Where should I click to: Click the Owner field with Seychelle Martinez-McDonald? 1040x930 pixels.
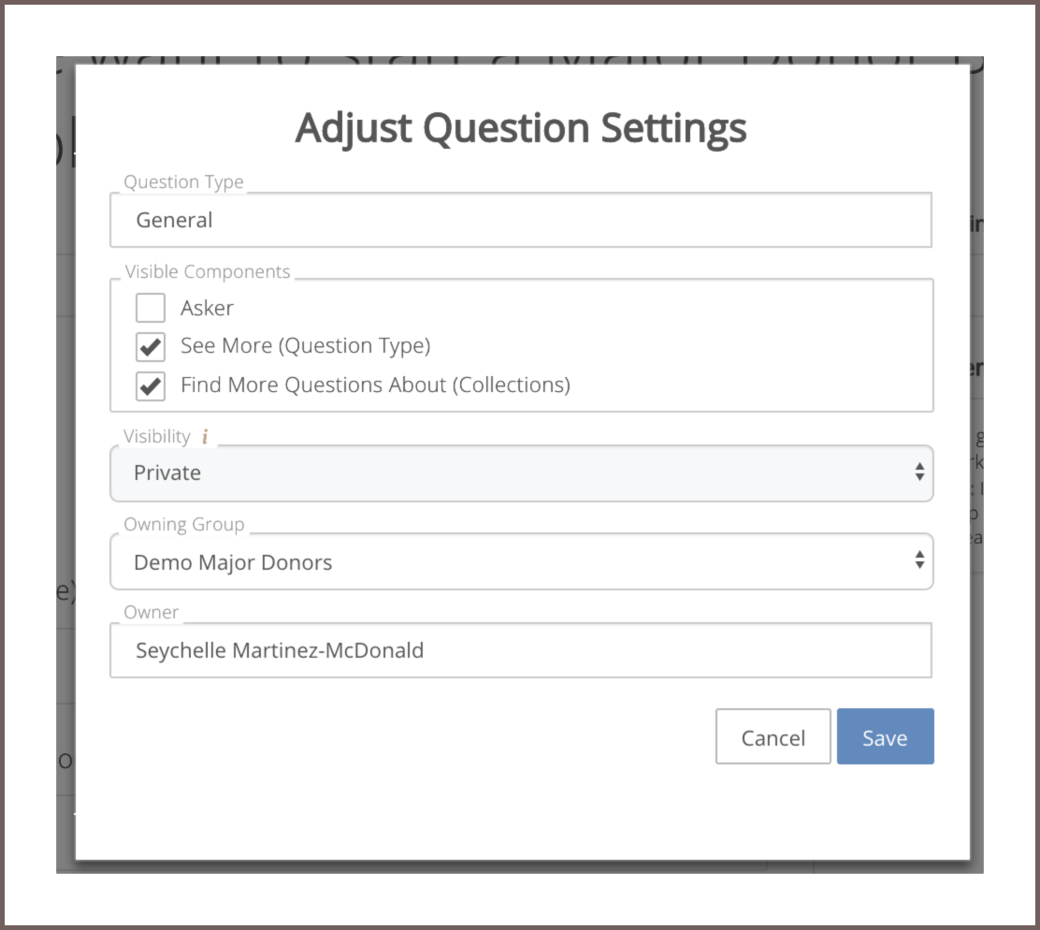pyautogui.click(x=521, y=650)
